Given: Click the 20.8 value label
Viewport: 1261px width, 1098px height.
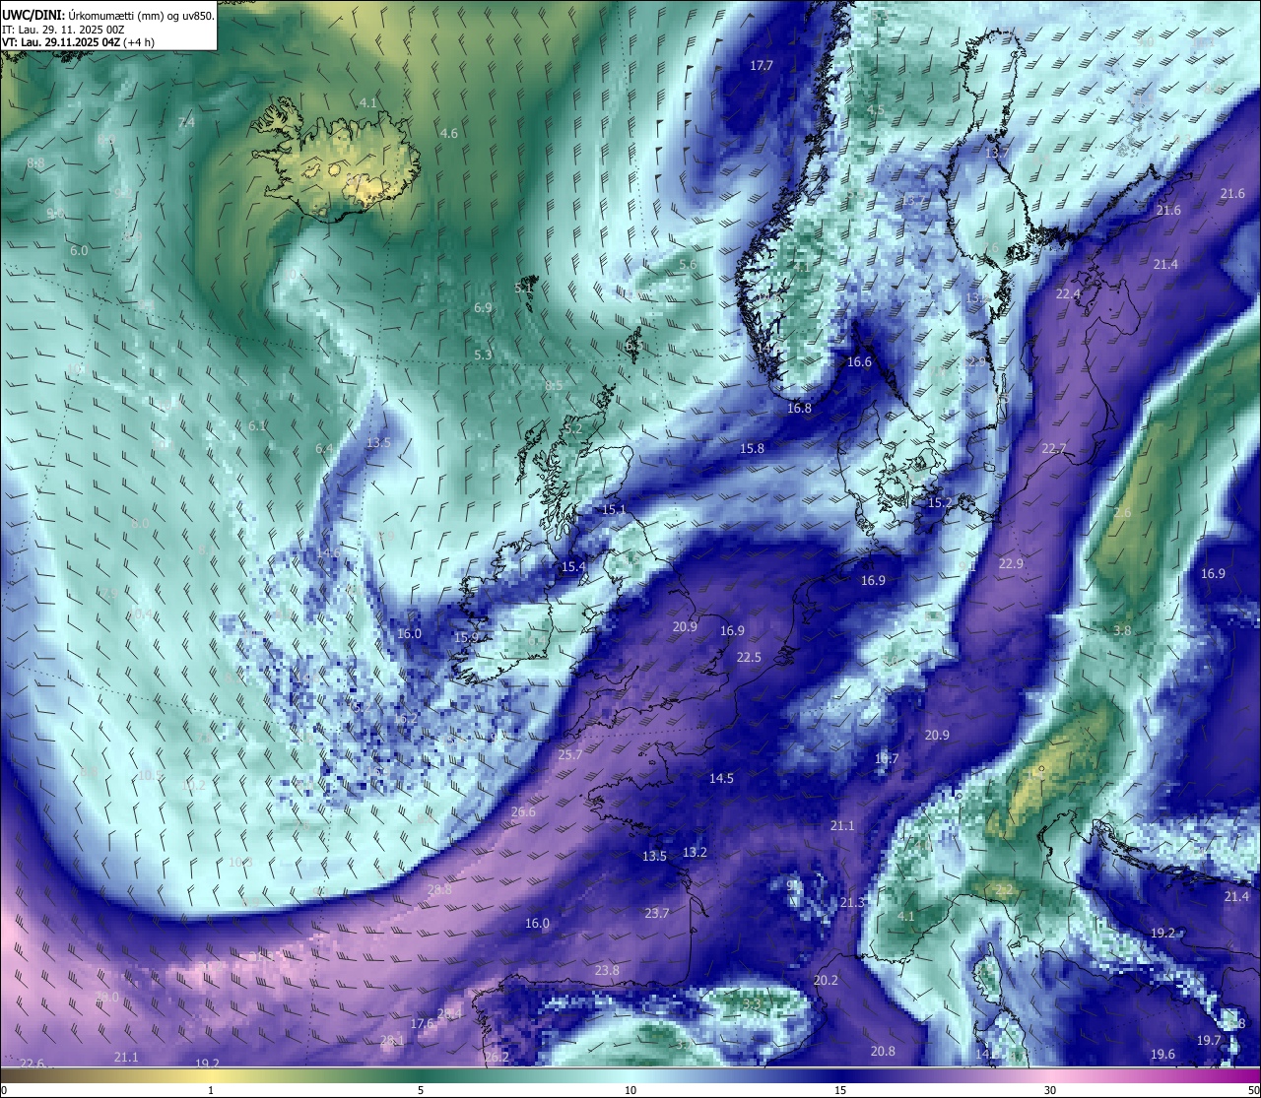Looking at the screenshot, I should (x=883, y=1052).
